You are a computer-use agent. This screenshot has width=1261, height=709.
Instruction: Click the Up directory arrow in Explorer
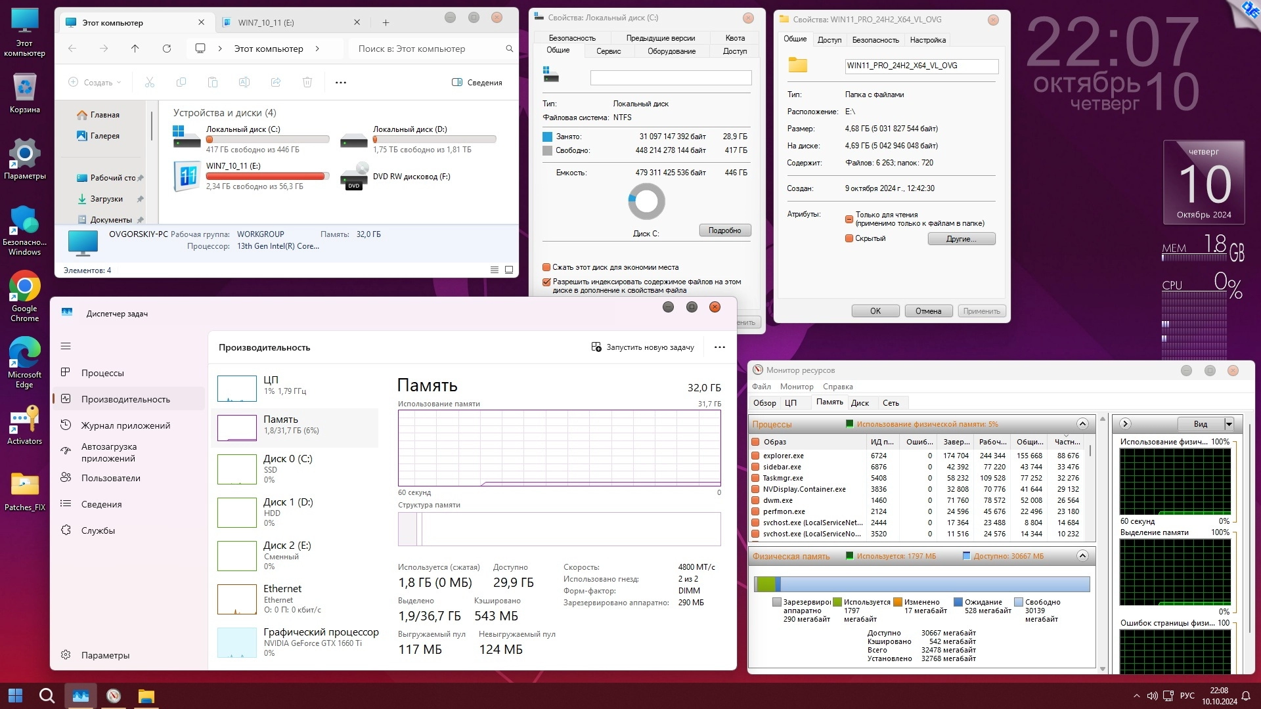[x=135, y=49]
